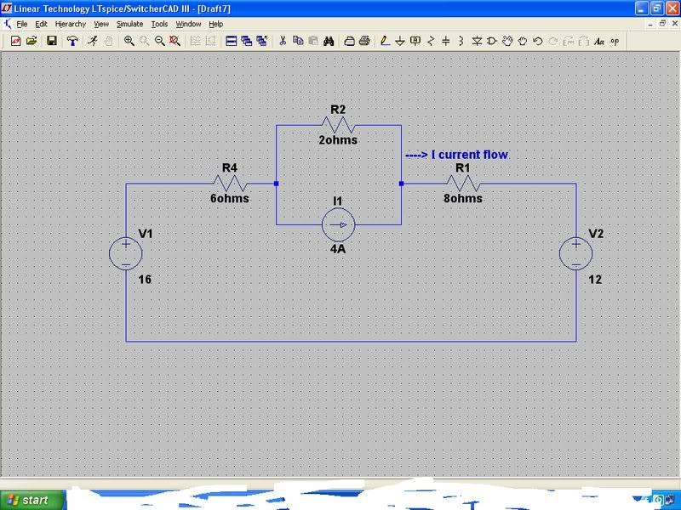Place a Ground symbol
Screen dimensions: 681x510
coord(400,41)
